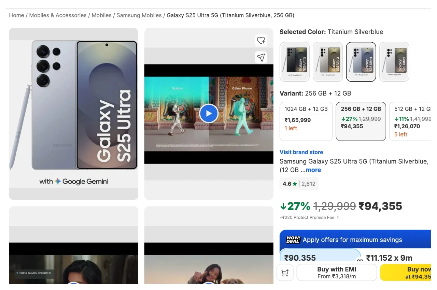The height and width of the screenshot is (290, 437).
Task: Share product via paper plane icon
Action: (x=261, y=57)
